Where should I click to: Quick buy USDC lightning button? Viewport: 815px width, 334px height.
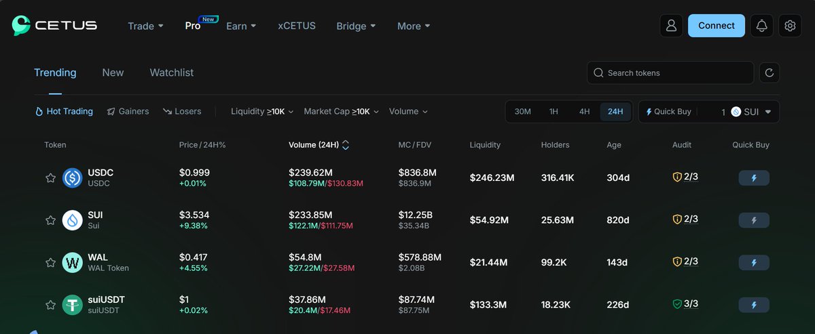pos(754,178)
